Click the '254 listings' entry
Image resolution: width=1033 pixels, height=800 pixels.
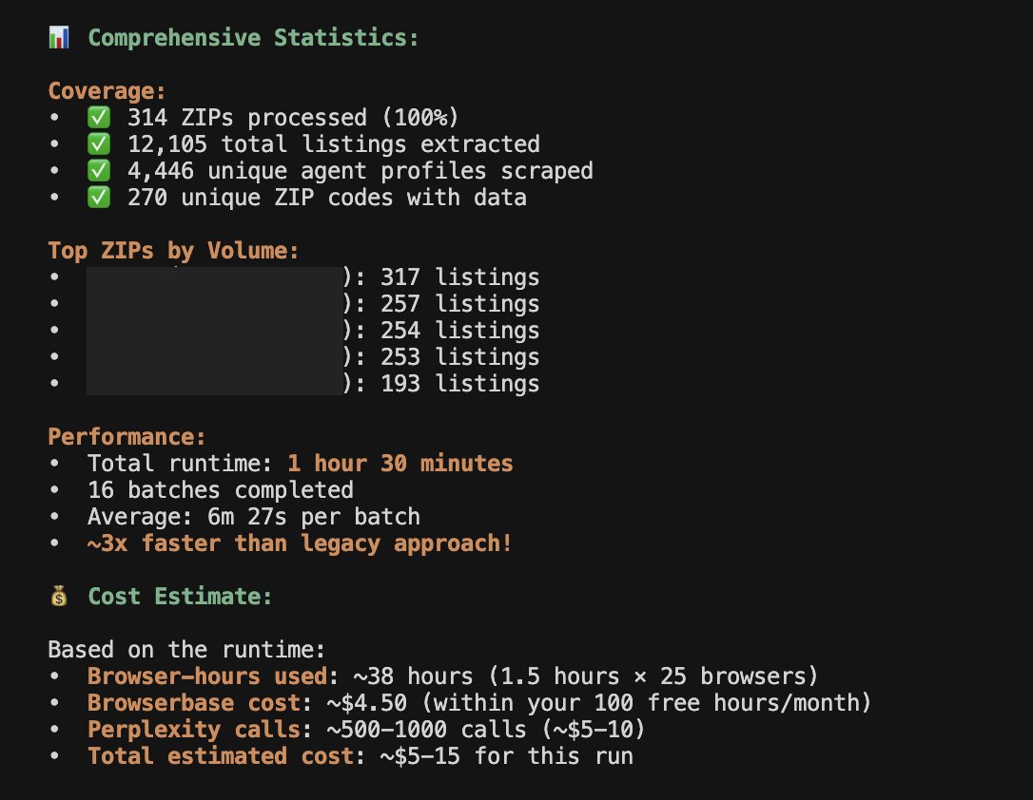pos(459,331)
